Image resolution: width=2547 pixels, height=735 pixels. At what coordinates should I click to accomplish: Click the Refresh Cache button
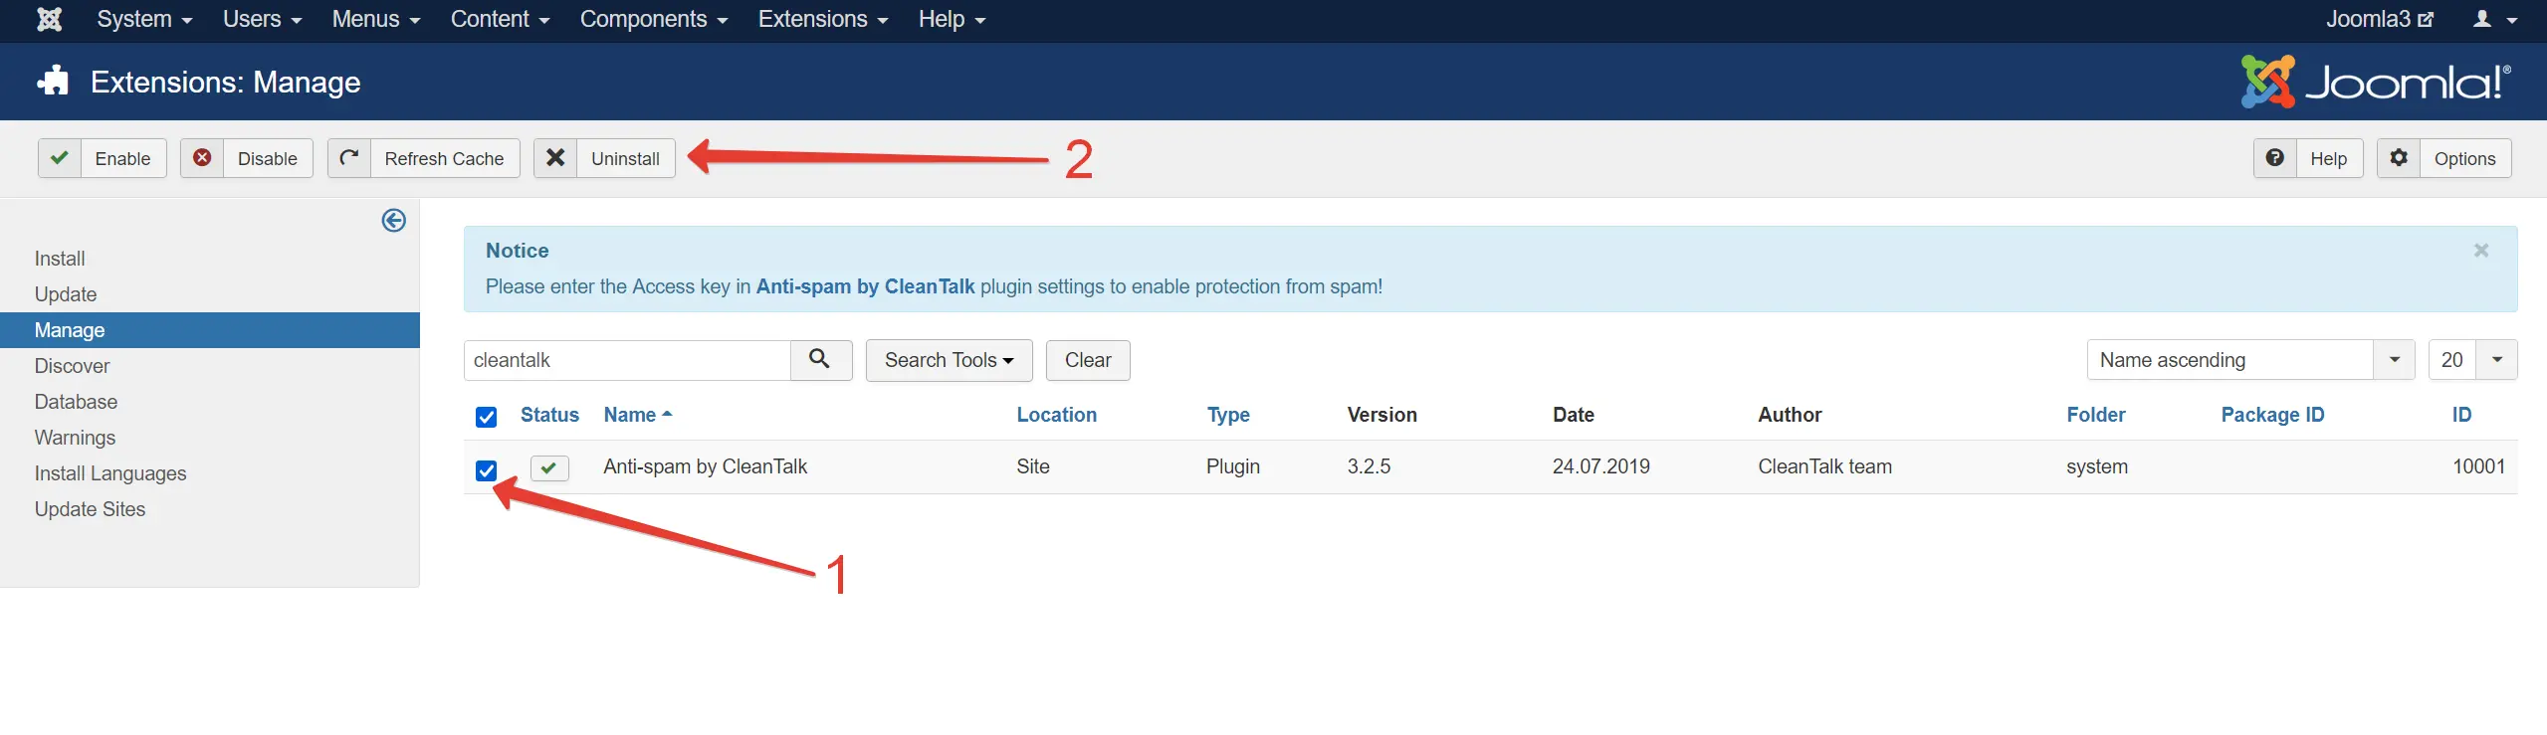pyautogui.click(x=424, y=158)
